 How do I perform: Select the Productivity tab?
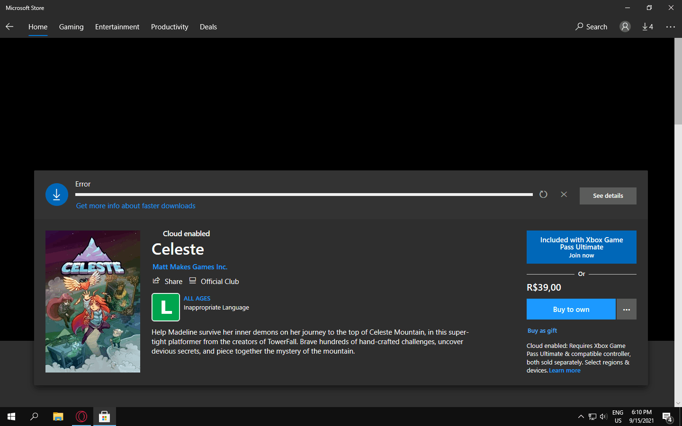point(170,27)
